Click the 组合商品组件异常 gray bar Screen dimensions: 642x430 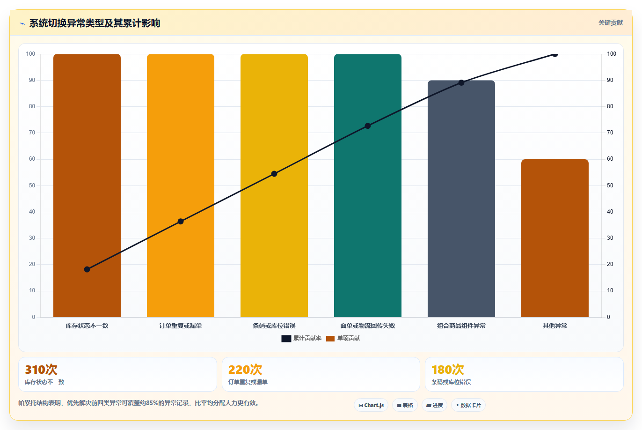point(461,199)
